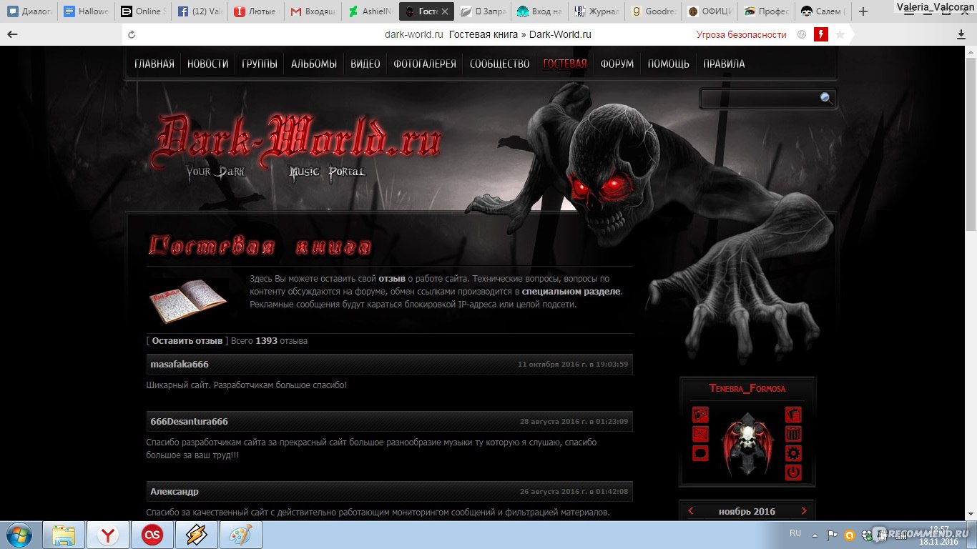Click the search magnifier icon
Screen dimensions: 977x549
[x=826, y=99]
